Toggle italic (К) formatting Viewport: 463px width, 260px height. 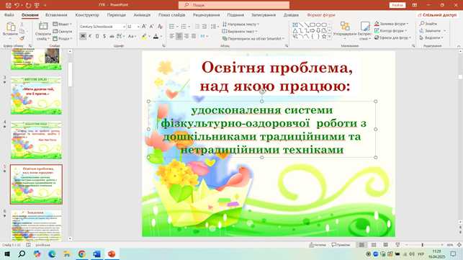(90, 36)
